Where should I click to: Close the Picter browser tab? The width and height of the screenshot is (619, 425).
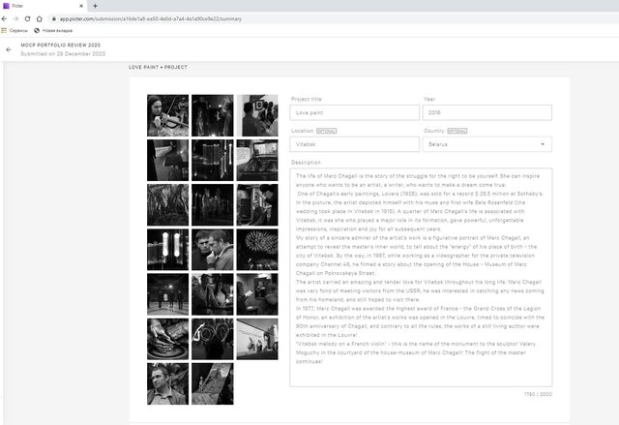81,6
